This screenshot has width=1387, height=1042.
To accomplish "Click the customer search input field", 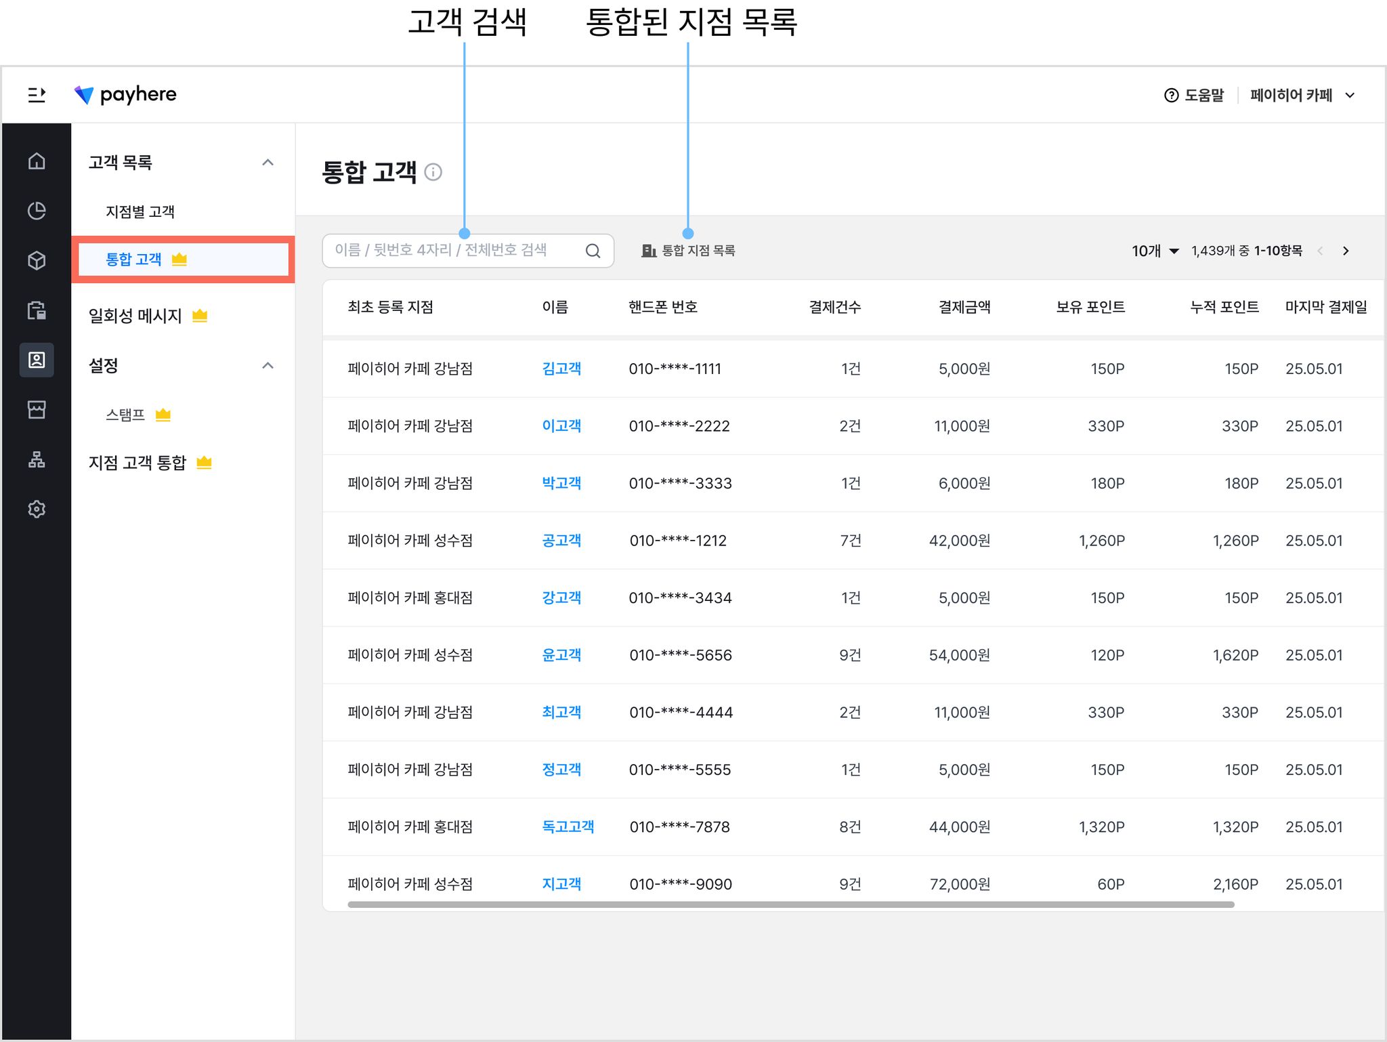I will point(468,251).
